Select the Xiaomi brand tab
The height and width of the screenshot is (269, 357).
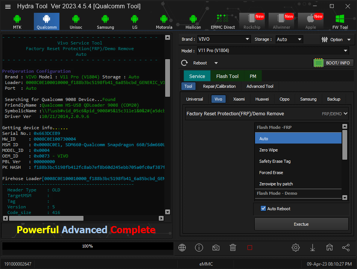(239, 99)
